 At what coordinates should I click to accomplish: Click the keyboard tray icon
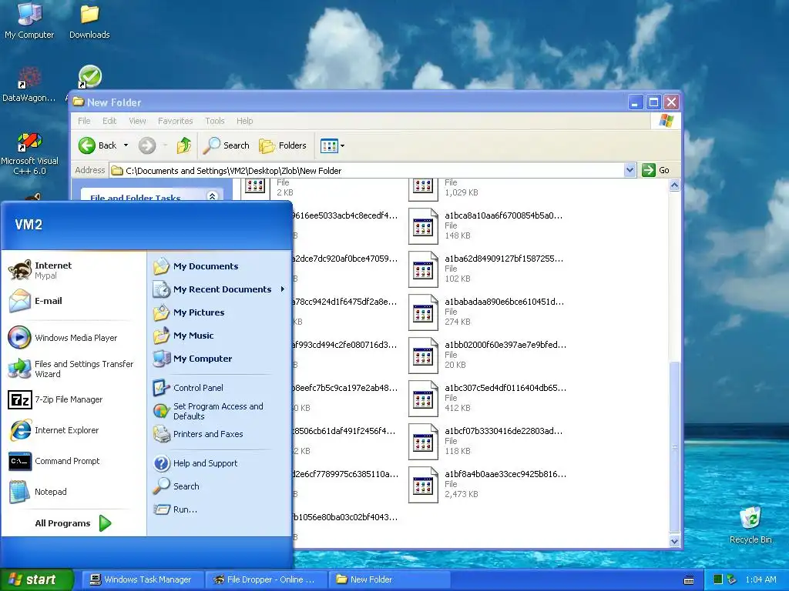(689, 580)
